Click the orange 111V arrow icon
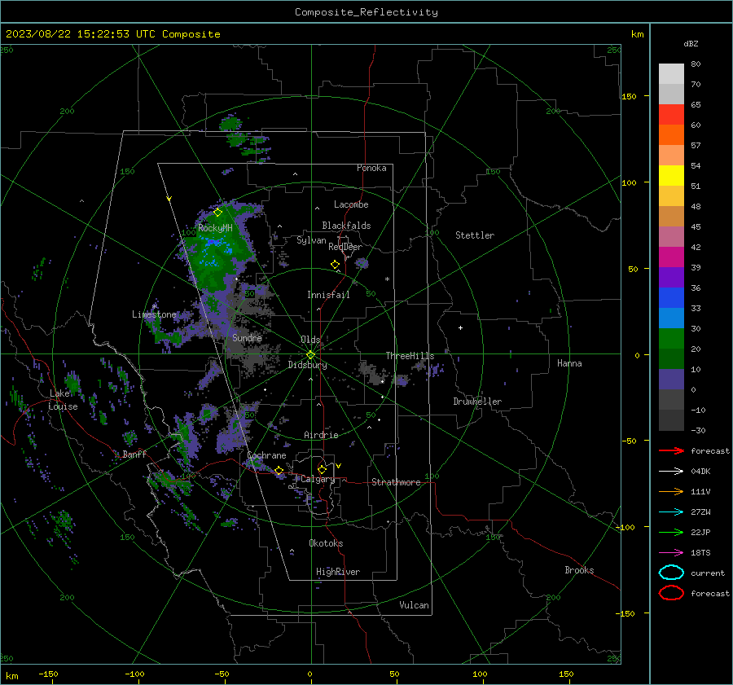 [671, 491]
